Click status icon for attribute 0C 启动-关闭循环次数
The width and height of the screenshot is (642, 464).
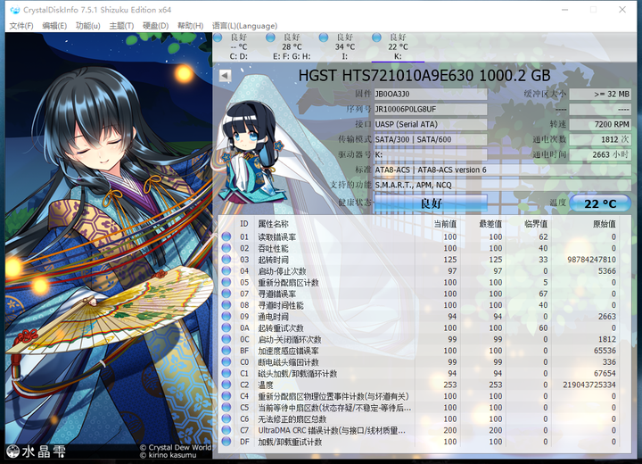(x=226, y=339)
